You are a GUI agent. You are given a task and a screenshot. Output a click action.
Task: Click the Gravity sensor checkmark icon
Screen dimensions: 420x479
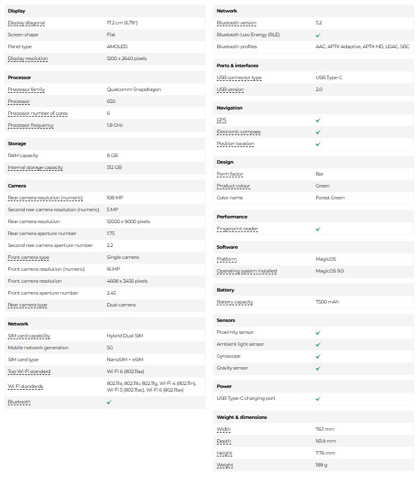point(318,368)
